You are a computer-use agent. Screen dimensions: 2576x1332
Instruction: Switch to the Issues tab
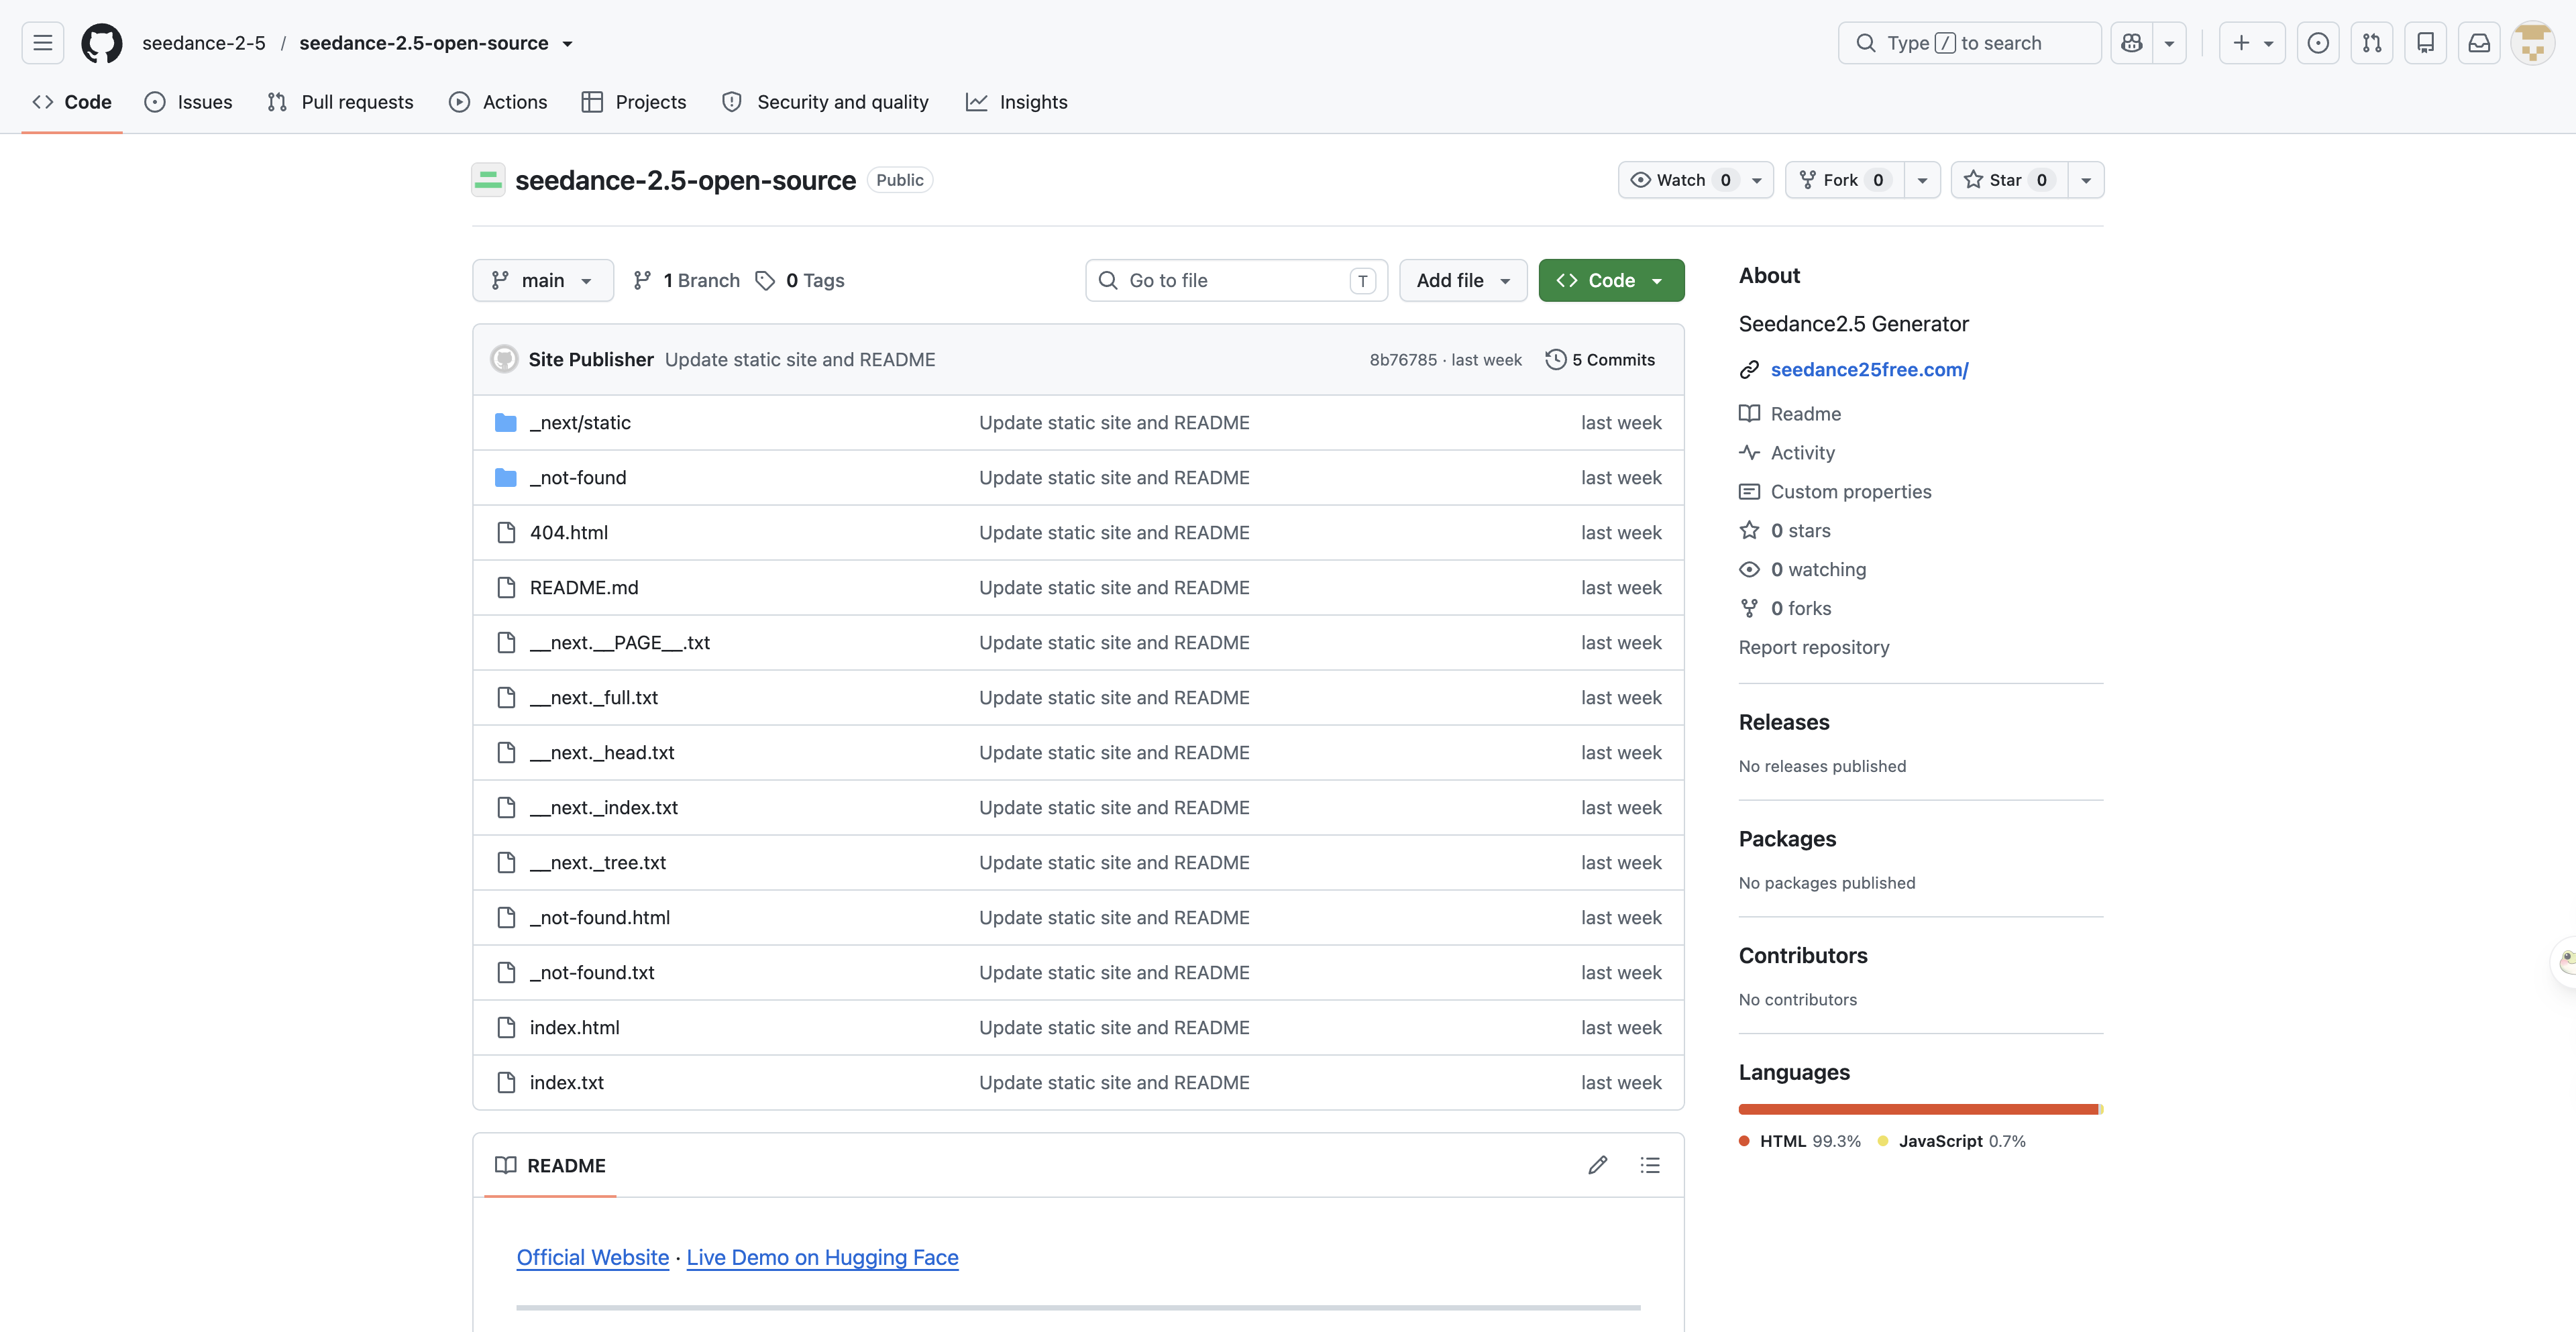[x=188, y=102]
